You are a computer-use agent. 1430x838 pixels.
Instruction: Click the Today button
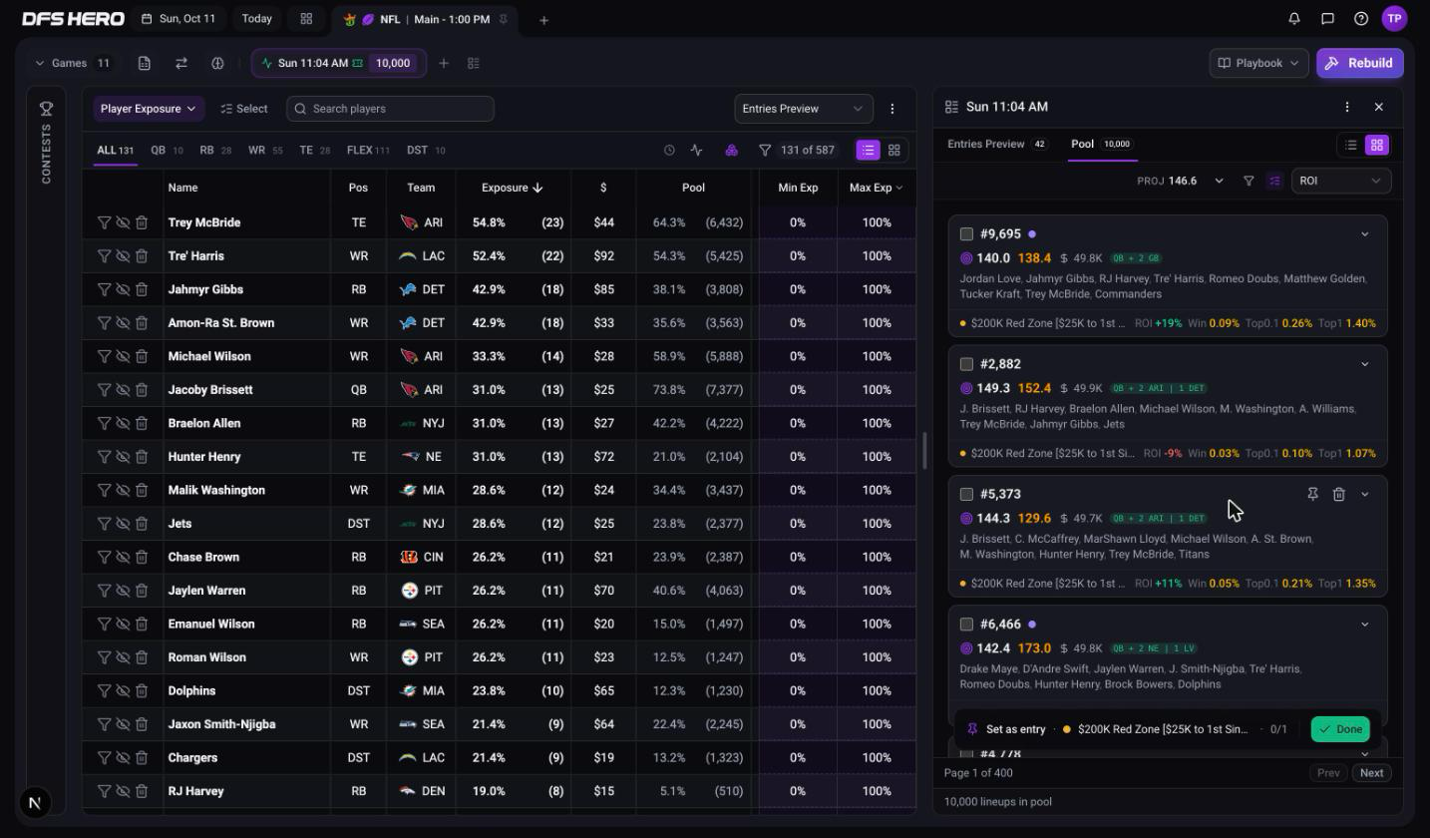(256, 19)
